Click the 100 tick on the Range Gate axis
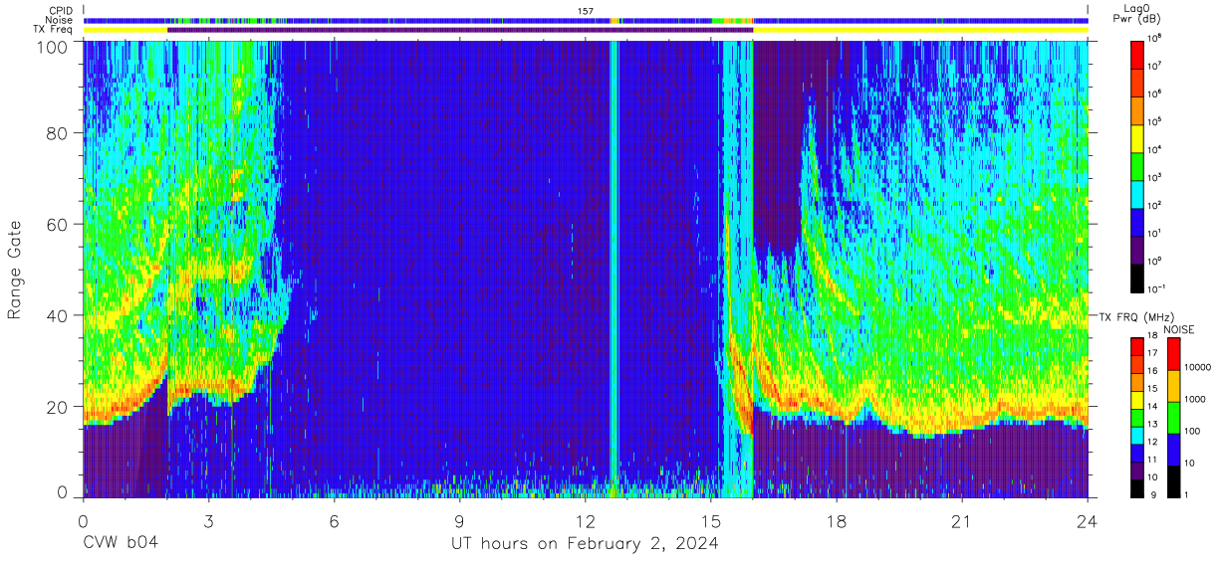Screen dimensions: 1223x564 point(53,46)
